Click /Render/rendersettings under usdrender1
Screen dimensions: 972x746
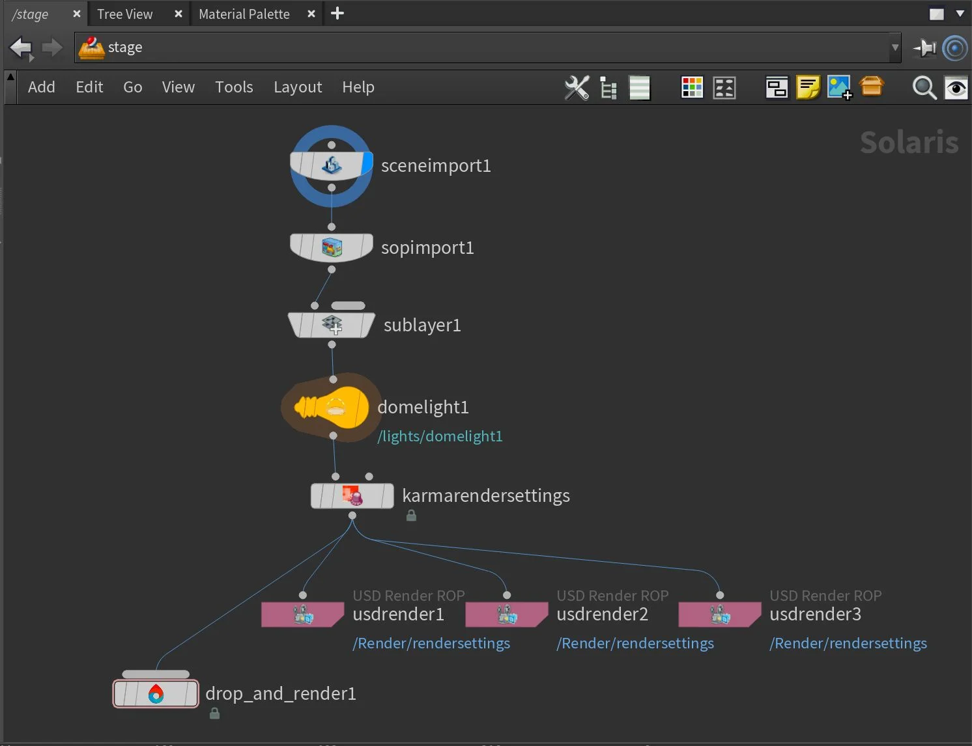(x=431, y=643)
